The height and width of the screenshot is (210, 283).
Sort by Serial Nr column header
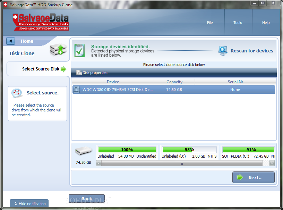pos(235,82)
